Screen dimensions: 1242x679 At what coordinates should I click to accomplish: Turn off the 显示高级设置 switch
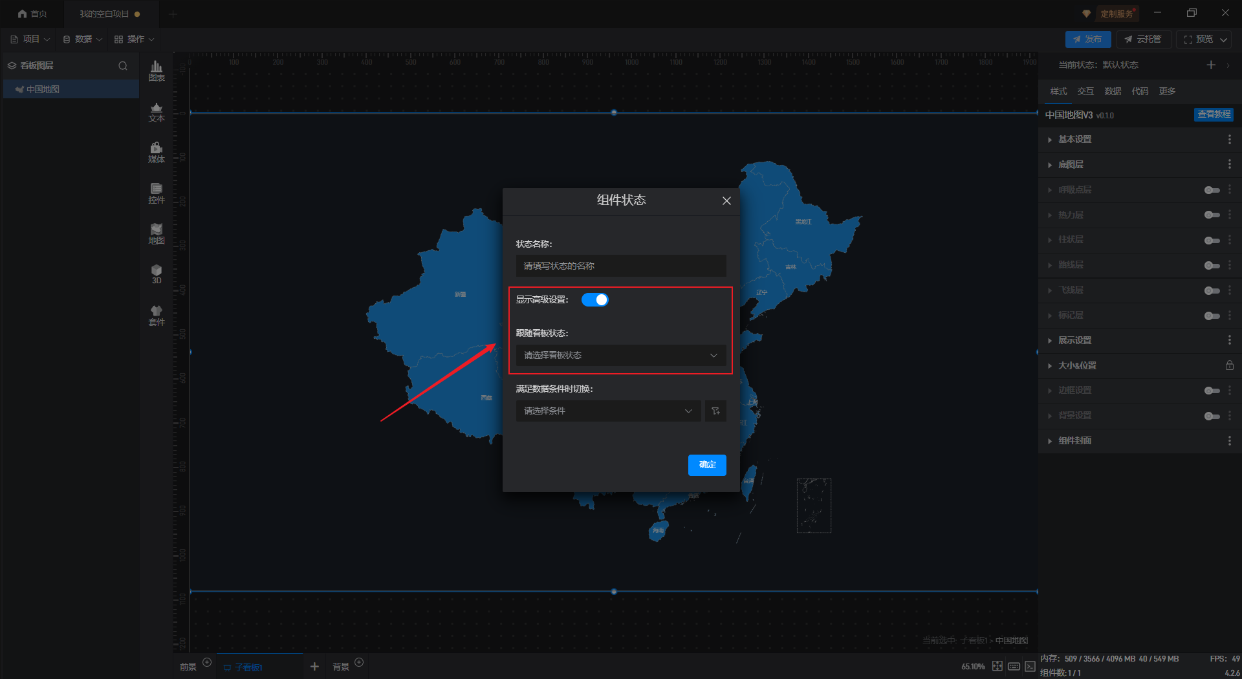595,299
